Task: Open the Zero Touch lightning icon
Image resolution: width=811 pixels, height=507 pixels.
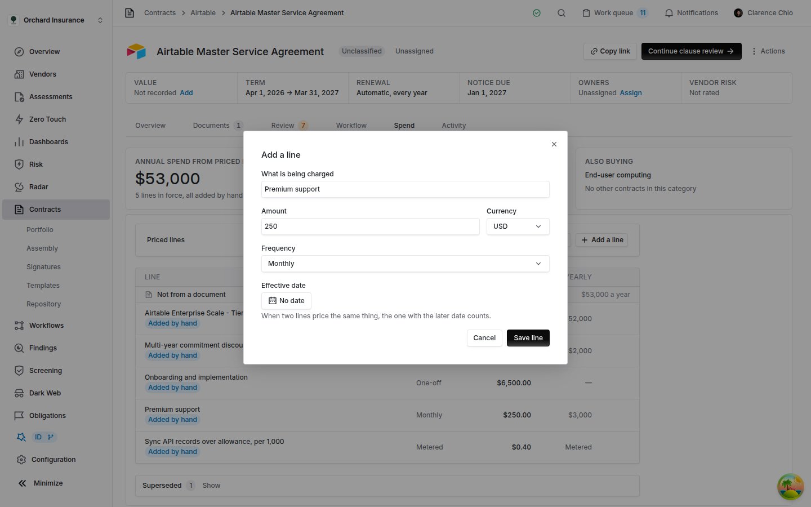Action: [19, 119]
